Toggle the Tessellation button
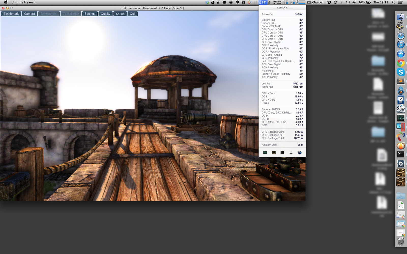This screenshot has height=254, width=407. (x=71, y=14)
